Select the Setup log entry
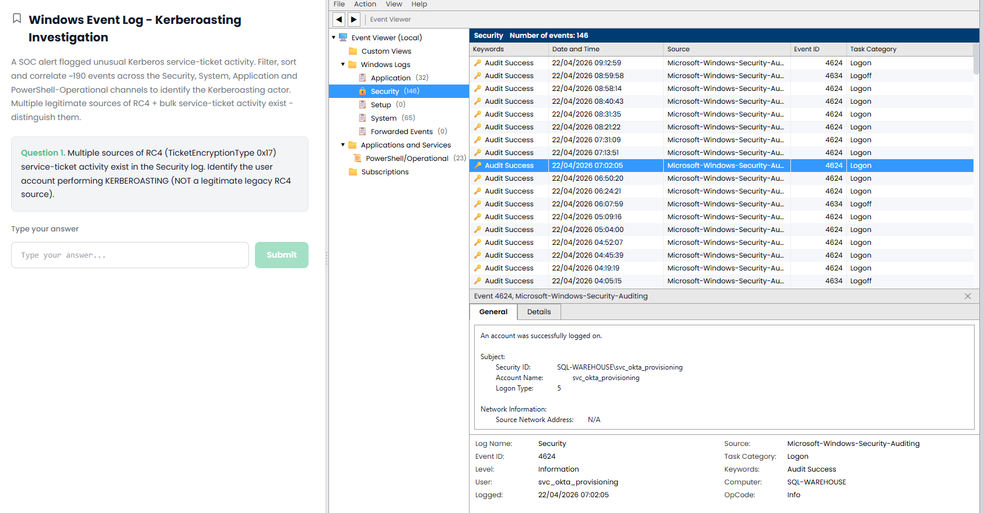 coord(399,104)
